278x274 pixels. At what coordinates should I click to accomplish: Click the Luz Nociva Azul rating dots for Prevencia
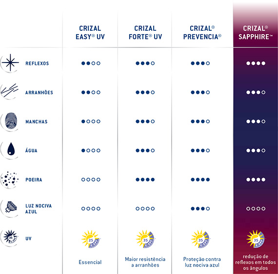click(x=200, y=209)
